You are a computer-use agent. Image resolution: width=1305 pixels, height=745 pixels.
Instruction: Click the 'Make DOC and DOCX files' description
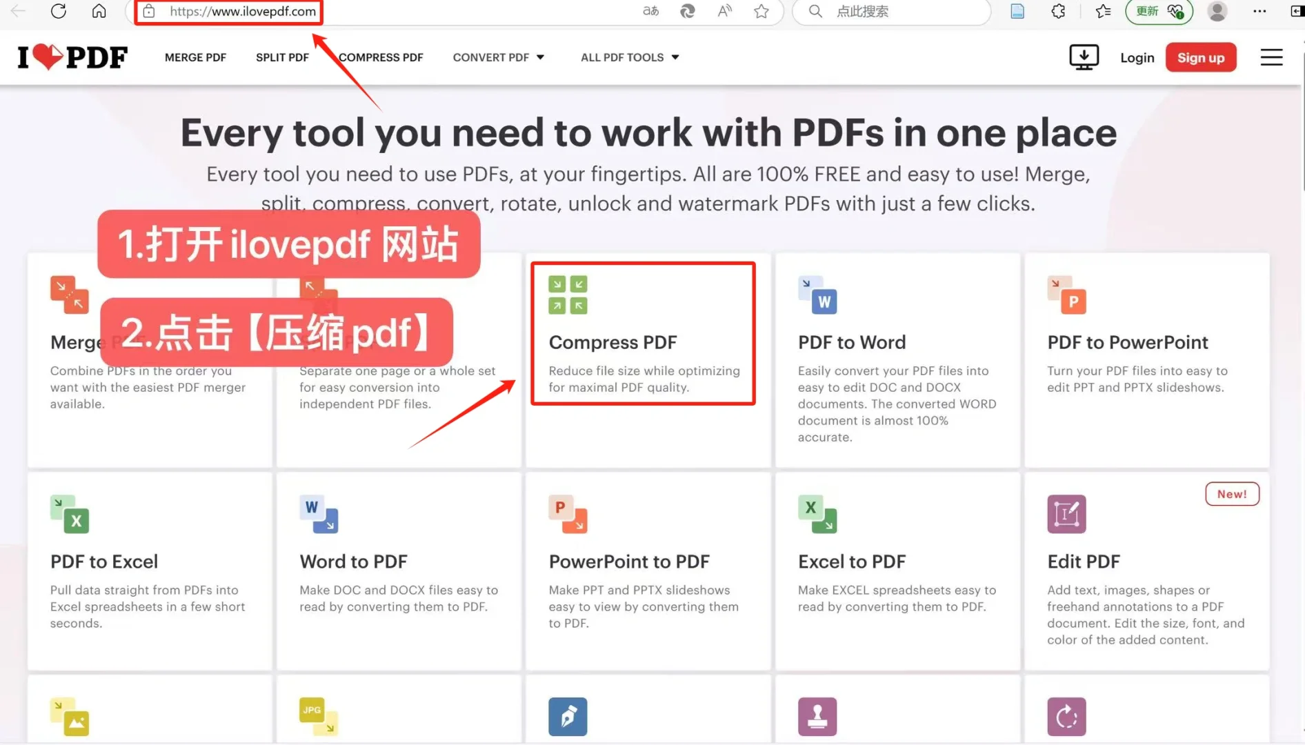(399, 598)
